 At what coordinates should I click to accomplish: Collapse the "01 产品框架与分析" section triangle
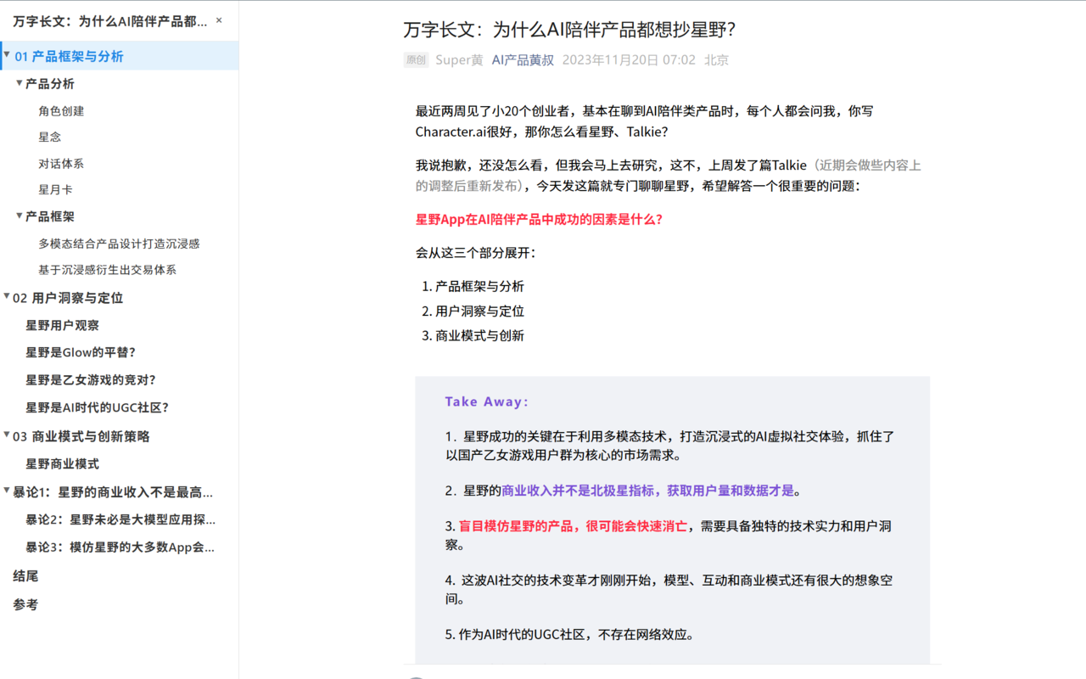point(8,56)
